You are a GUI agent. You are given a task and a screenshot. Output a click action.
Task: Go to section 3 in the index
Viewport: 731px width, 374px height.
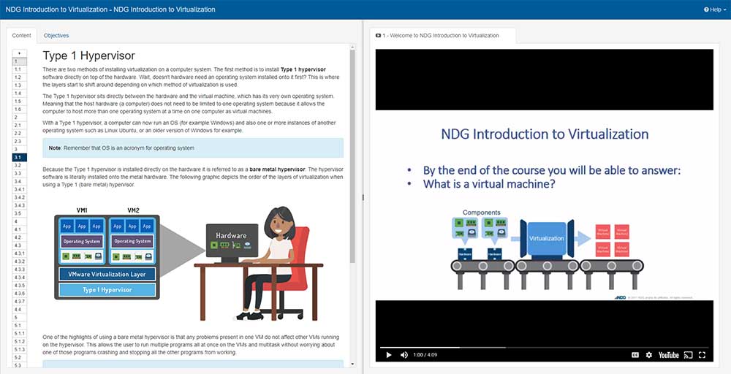19,149
